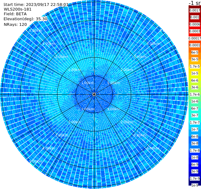Select the Elevation(deg): 35.30 text
The height and width of the screenshot is (189, 201).
tap(25, 19)
